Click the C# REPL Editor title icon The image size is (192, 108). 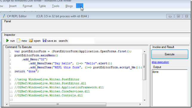[x=4, y=16]
